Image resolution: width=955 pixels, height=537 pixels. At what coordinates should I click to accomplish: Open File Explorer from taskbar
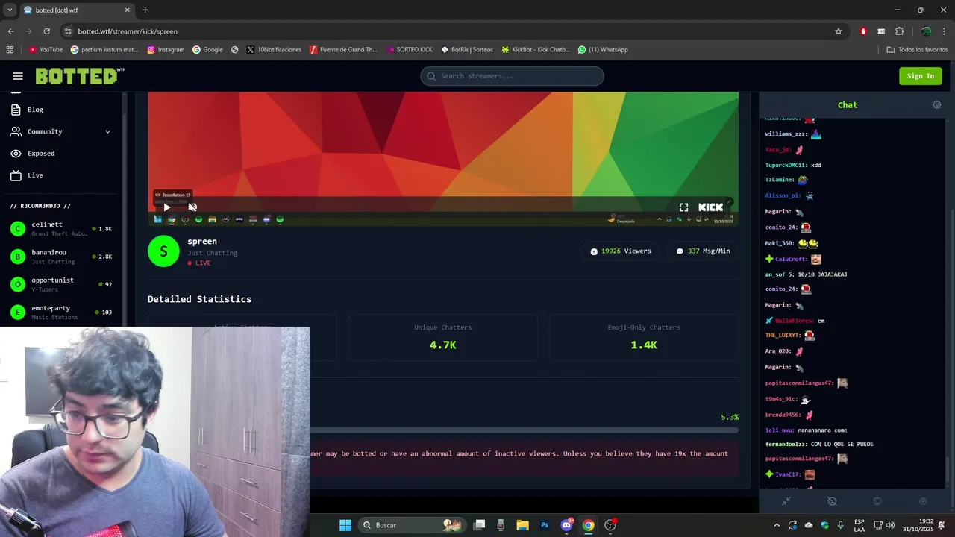point(522,525)
